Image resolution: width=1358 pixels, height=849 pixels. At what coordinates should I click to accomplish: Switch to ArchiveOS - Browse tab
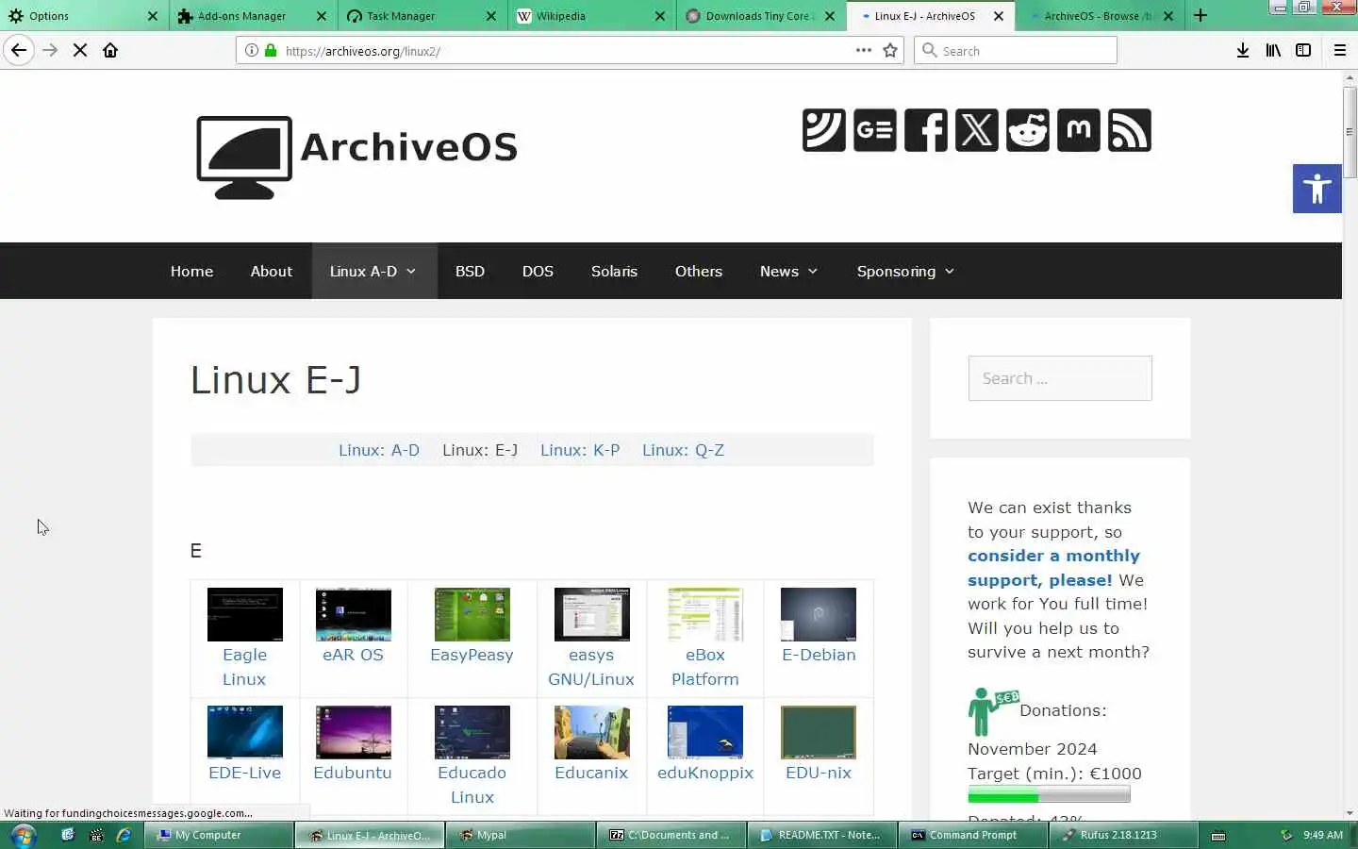point(1100,15)
